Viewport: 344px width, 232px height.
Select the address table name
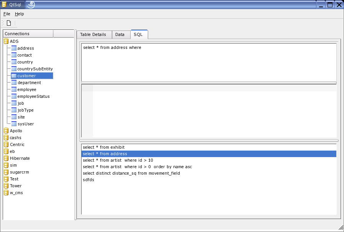point(26,48)
